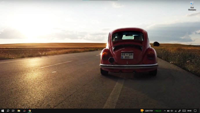Screen dimensions: 200x113
Task: Open the network connection icon
Action: 176,111
